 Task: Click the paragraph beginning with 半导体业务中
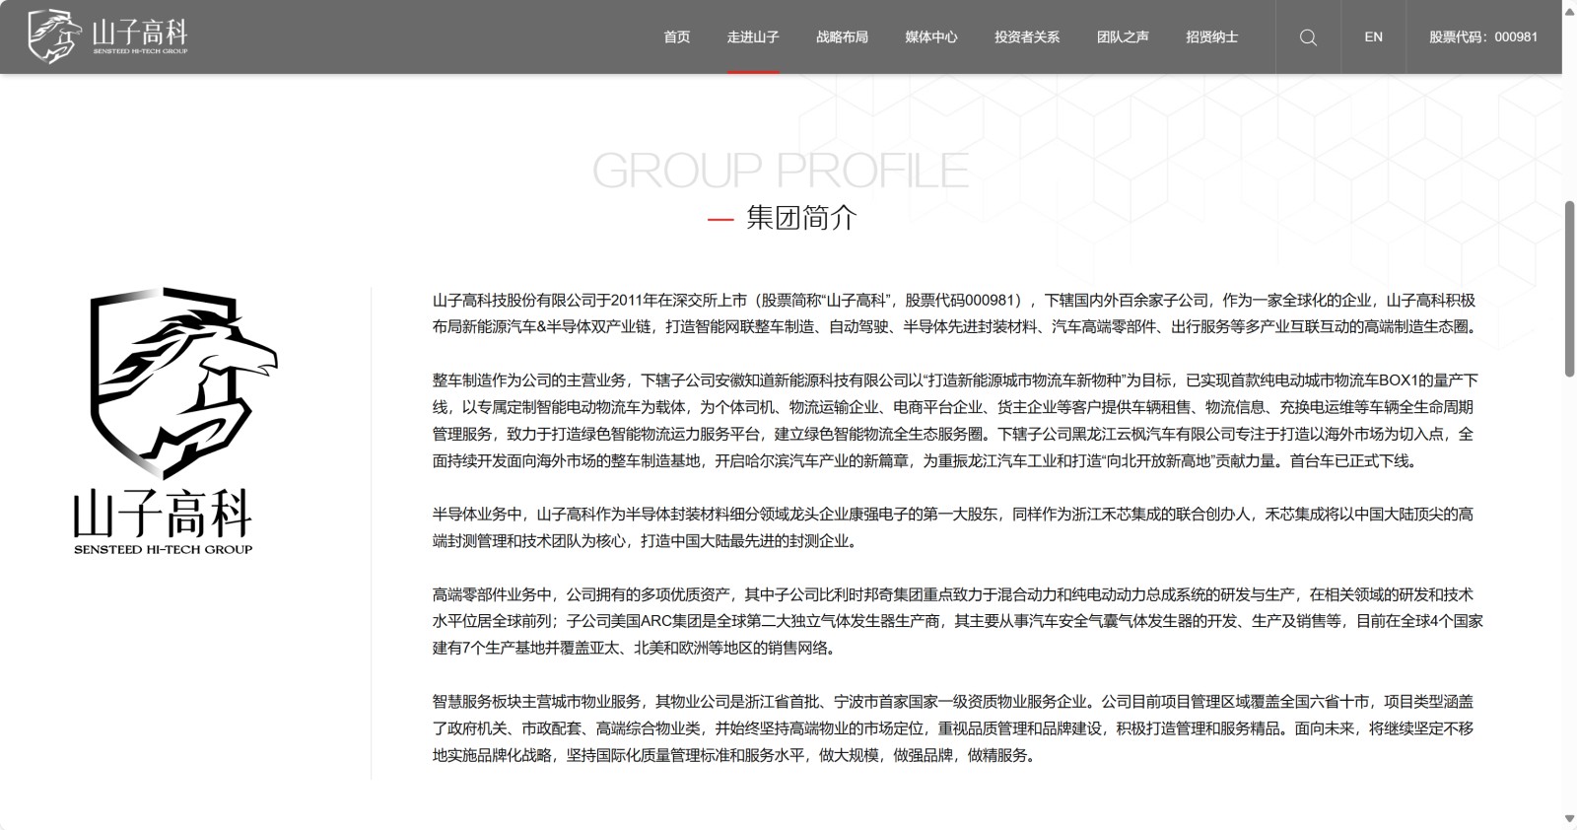click(954, 527)
